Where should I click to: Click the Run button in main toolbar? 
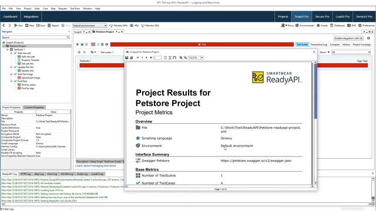[x=18, y=25]
